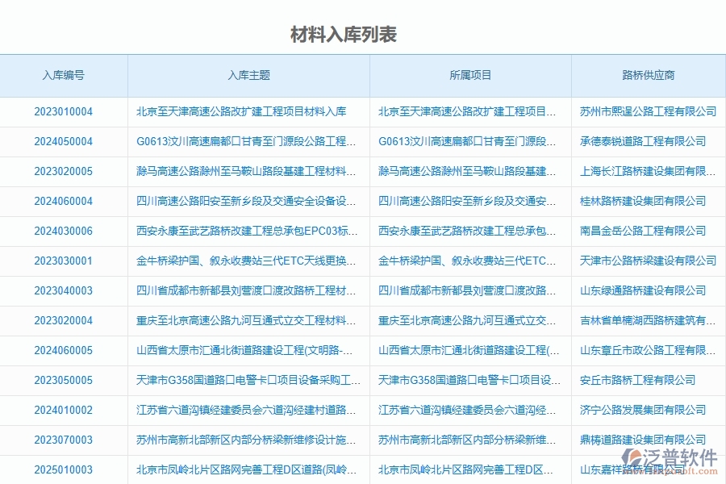Viewport: 726px width, 484px height.
Task: Sort by the 路桥供应商 column header
Action: (x=646, y=76)
